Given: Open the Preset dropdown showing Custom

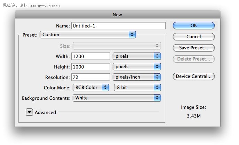Looking at the screenshot, I should [x=88, y=35].
